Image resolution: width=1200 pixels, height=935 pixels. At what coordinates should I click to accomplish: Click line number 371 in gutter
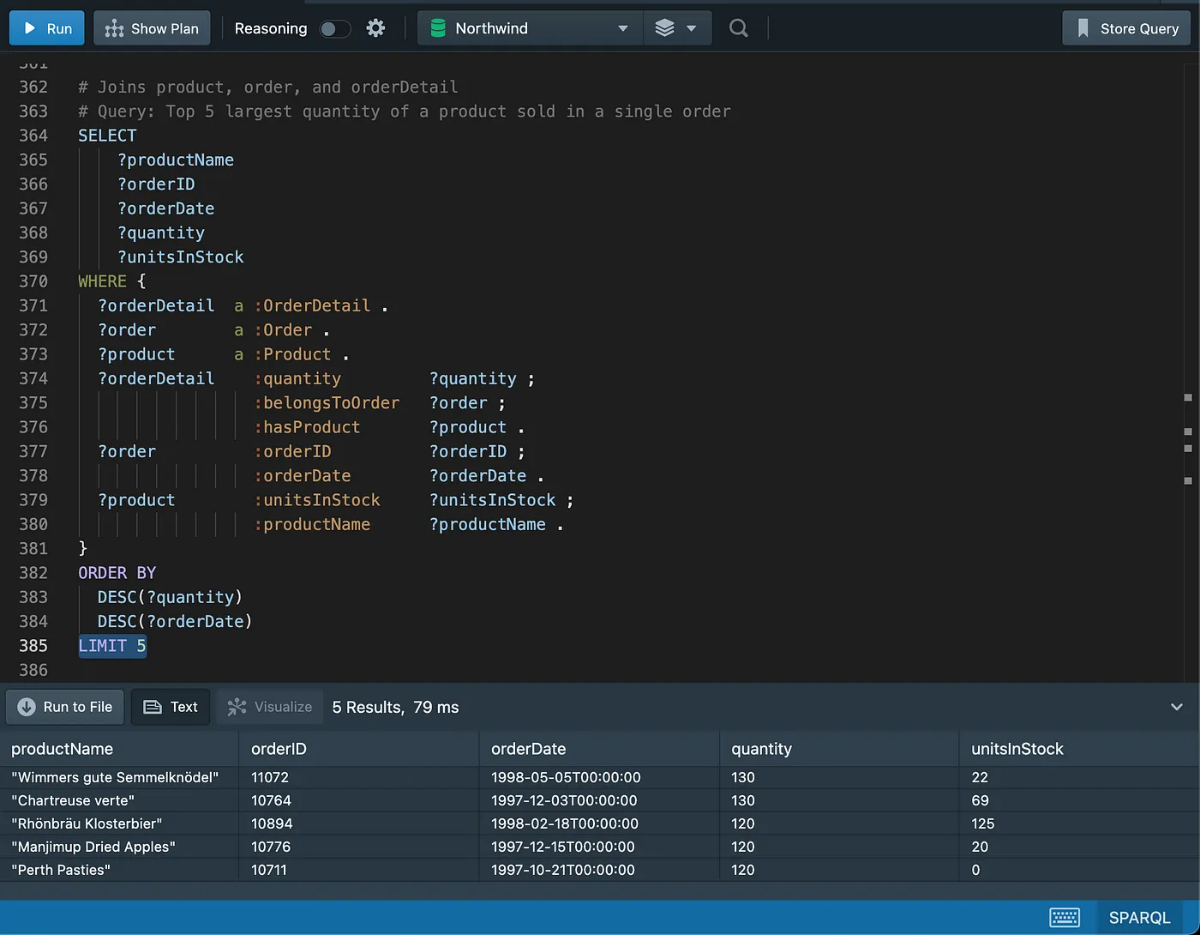(x=33, y=305)
